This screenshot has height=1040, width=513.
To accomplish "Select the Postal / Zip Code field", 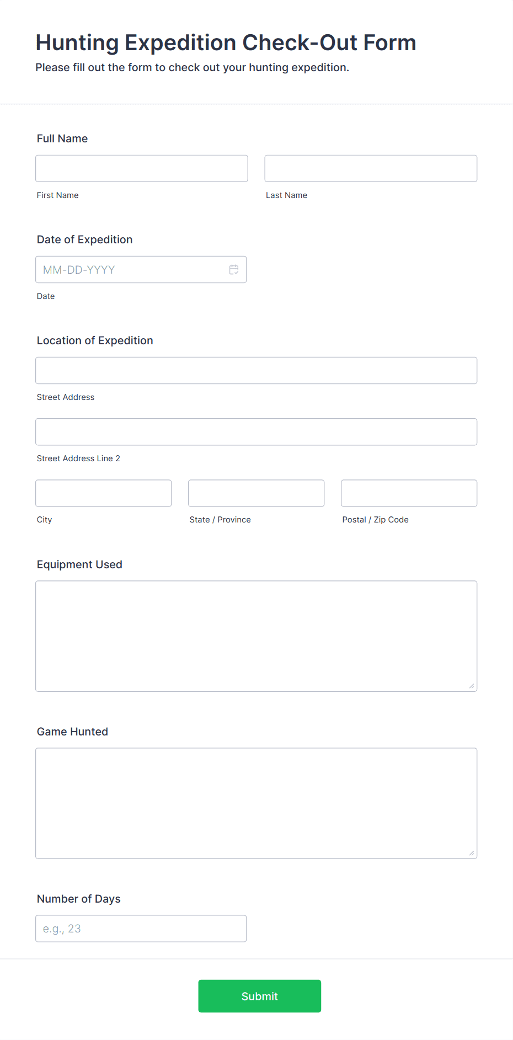I will (x=408, y=493).
